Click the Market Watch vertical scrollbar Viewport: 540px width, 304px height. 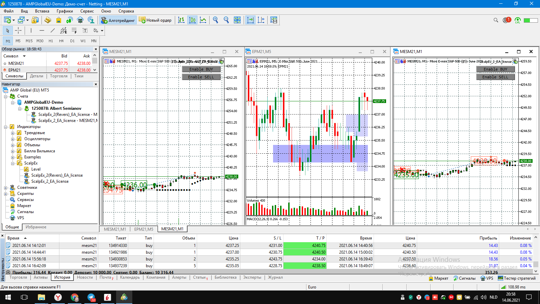click(x=95, y=63)
